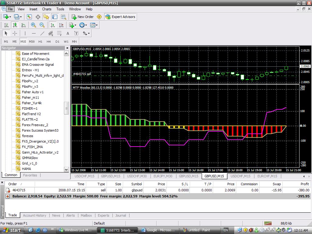Select the EMA Crossover Signal indicator
This screenshot has width=312, height=234.
[38, 65]
